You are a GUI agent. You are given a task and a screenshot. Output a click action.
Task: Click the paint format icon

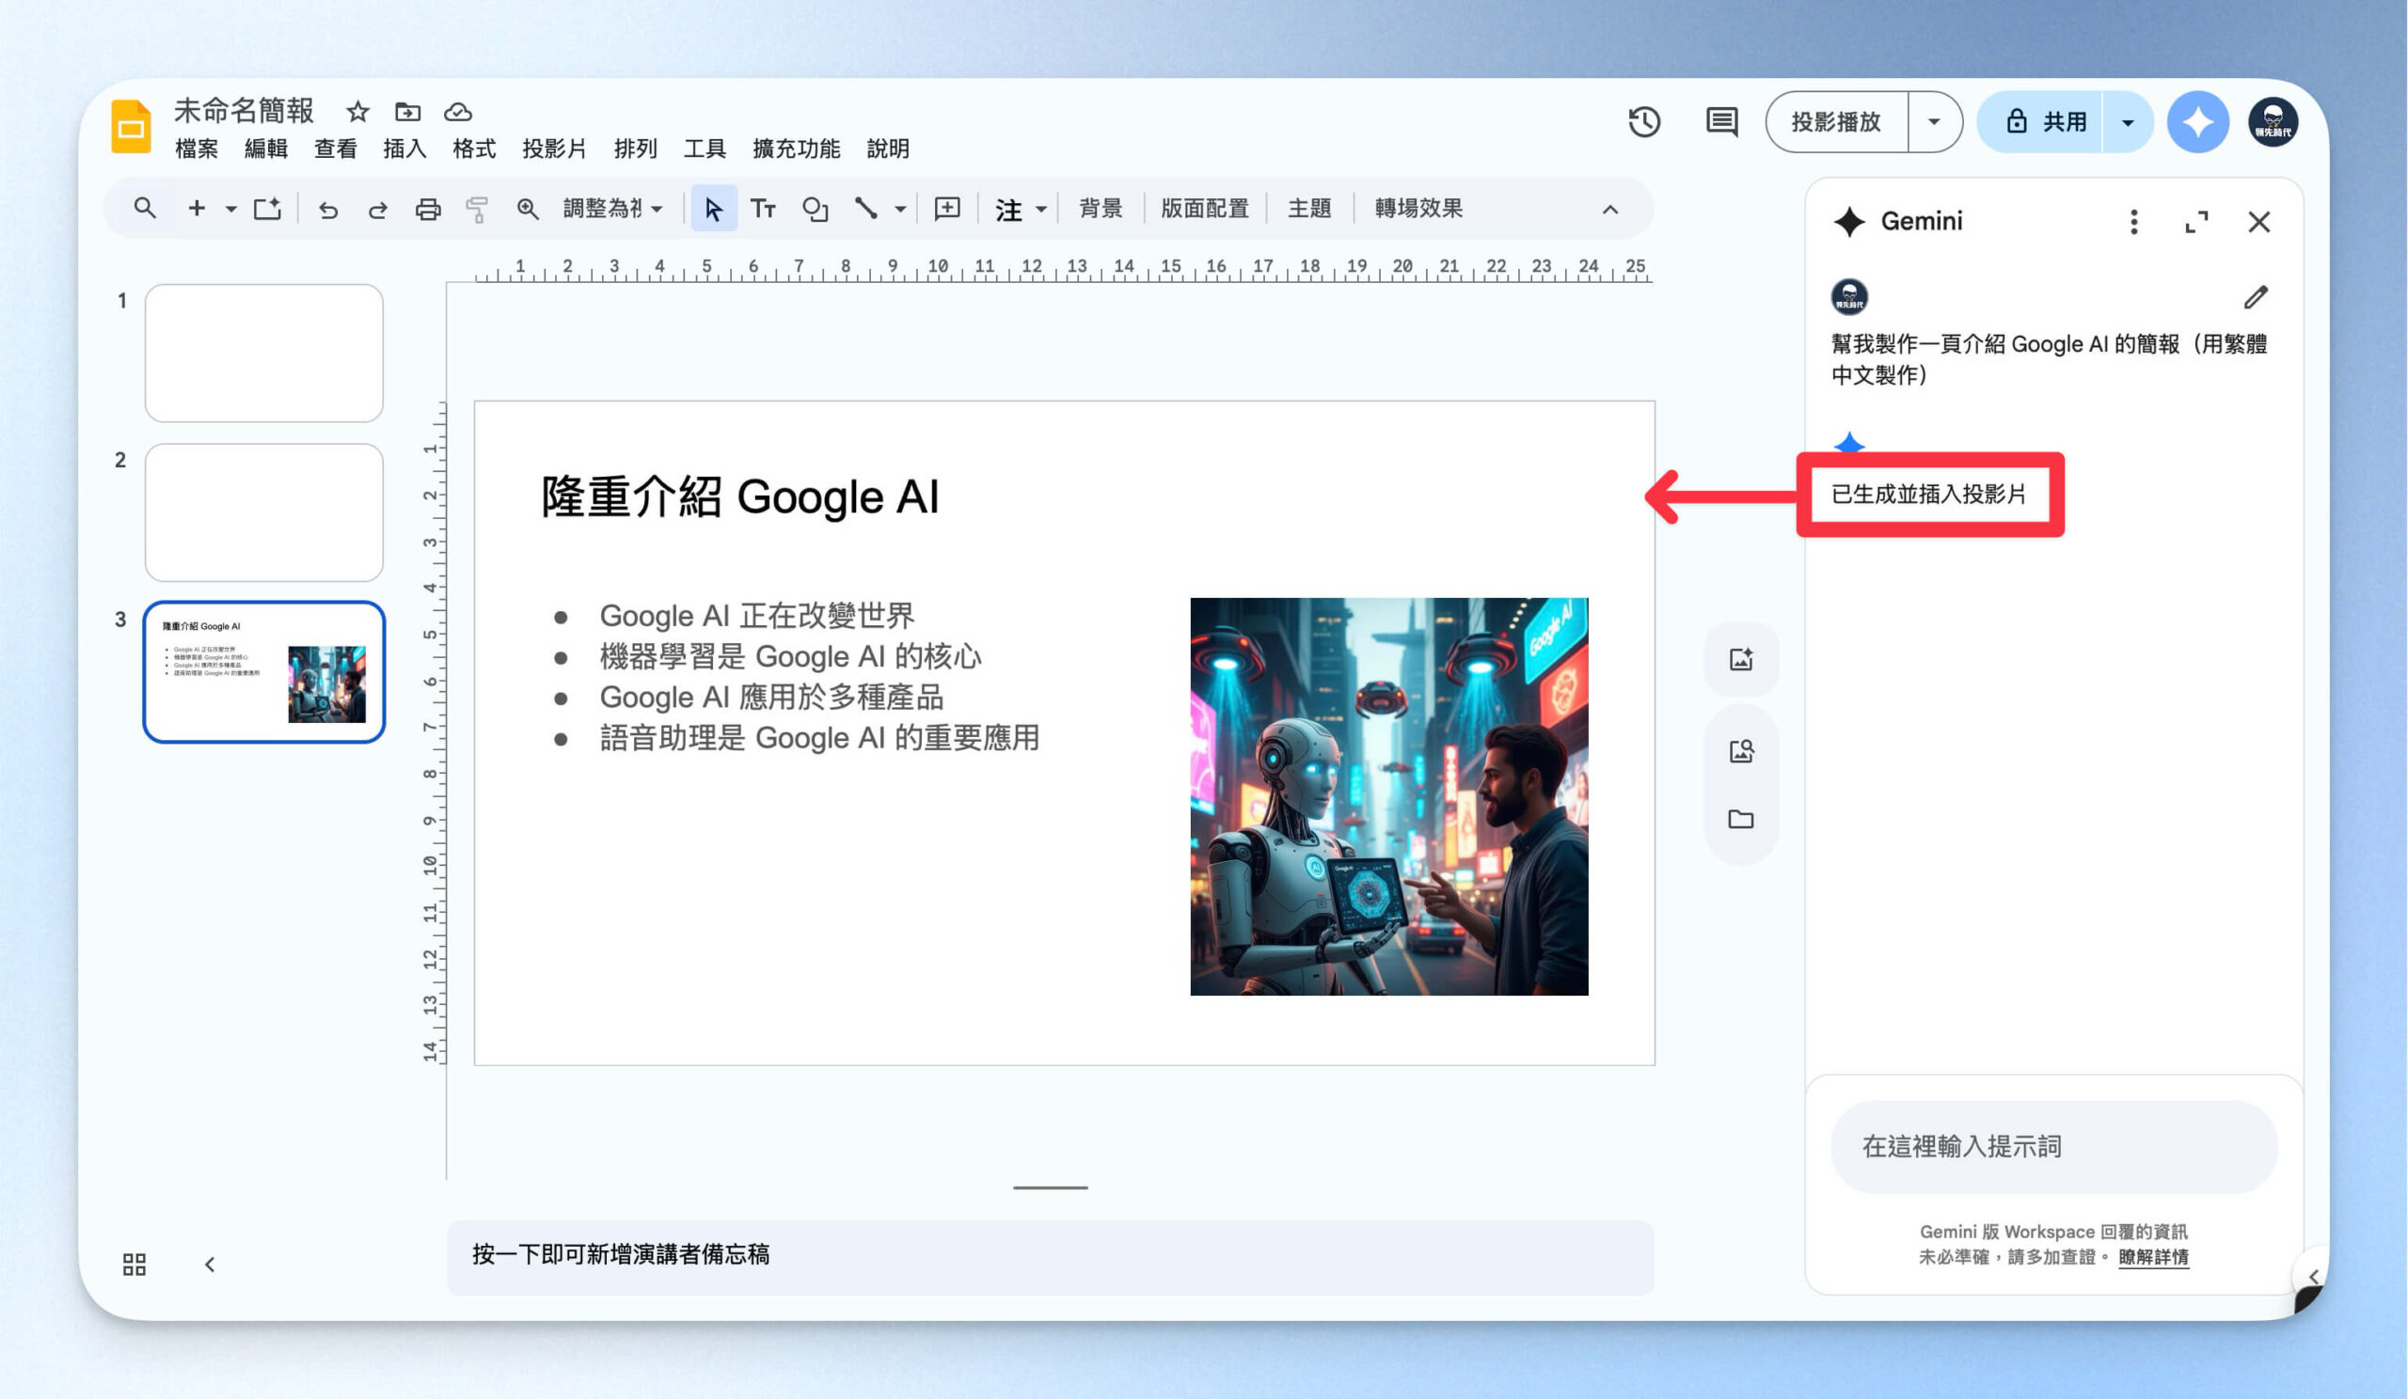477,208
